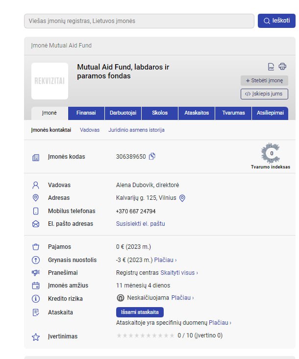The height and width of the screenshot is (359, 299).
Task: Click the info icon beside Kredito rizika
Action: [36, 299]
